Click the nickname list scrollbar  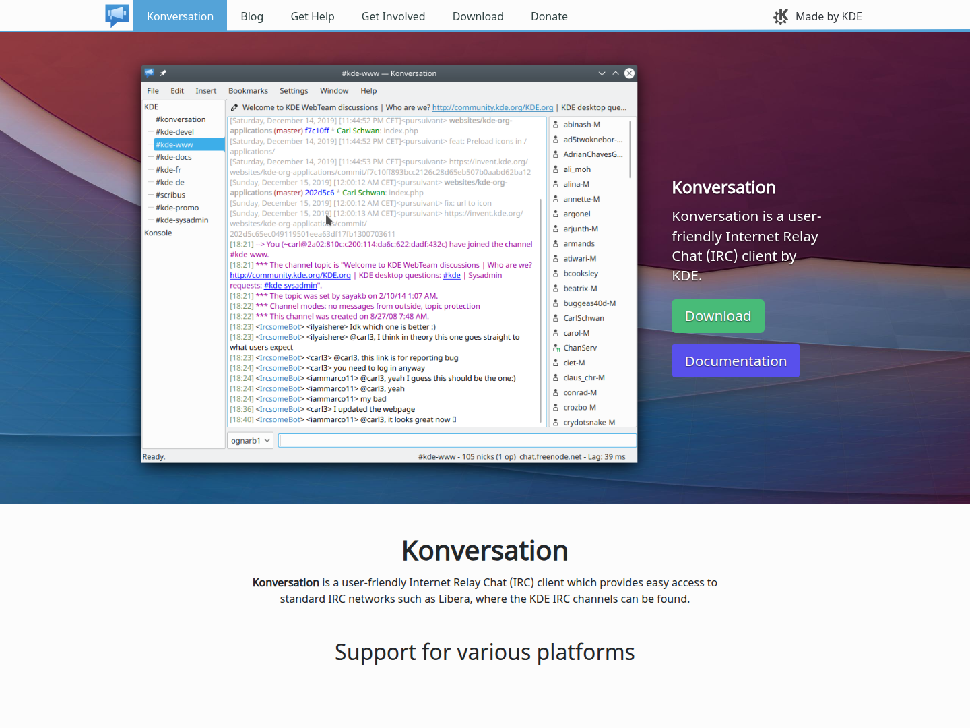[630, 149]
